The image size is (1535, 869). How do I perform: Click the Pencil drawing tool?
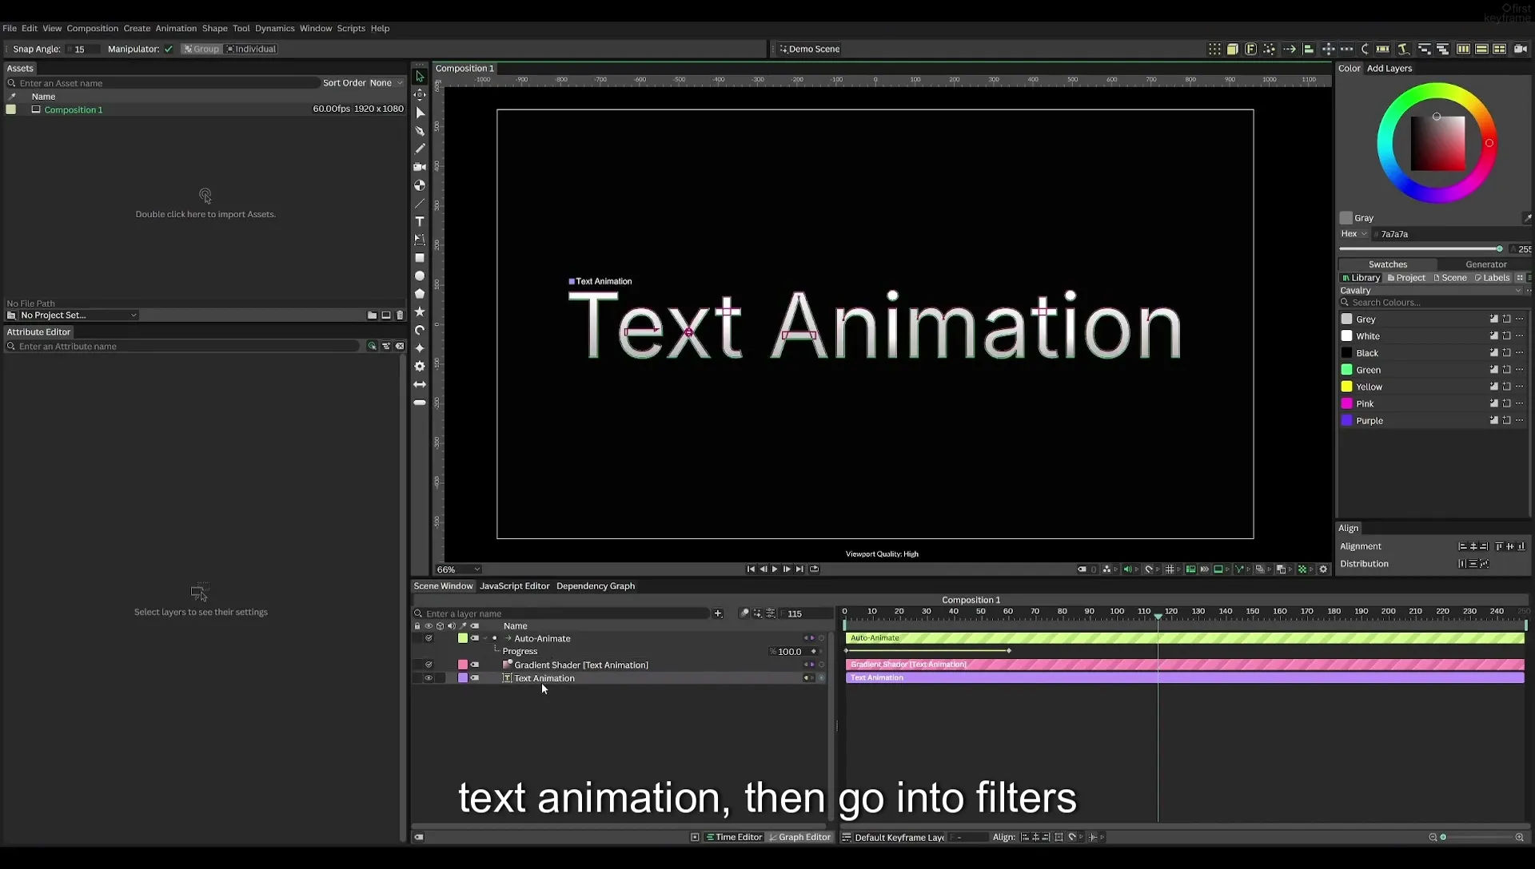(420, 149)
